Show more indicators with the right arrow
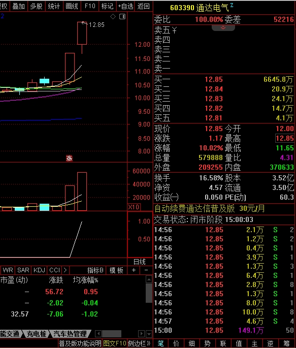296x349 pixels. pos(65,270)
